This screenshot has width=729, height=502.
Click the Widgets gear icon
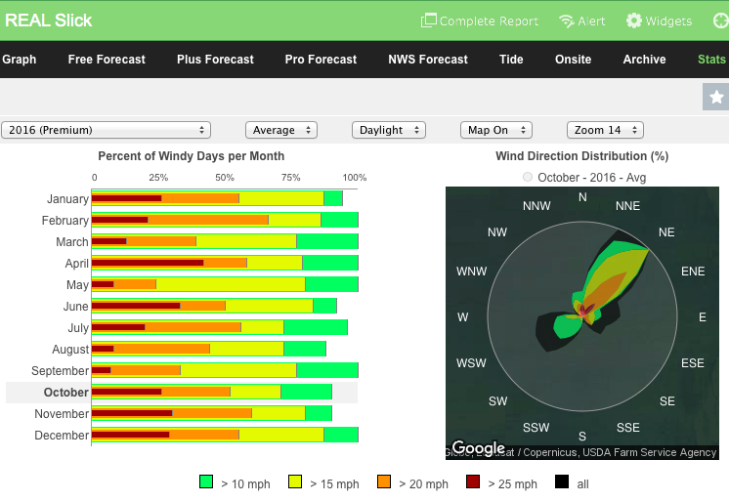[x=633, y=21]
